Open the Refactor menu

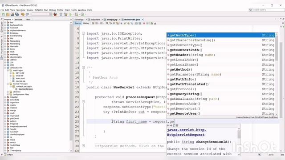(39, 10)
